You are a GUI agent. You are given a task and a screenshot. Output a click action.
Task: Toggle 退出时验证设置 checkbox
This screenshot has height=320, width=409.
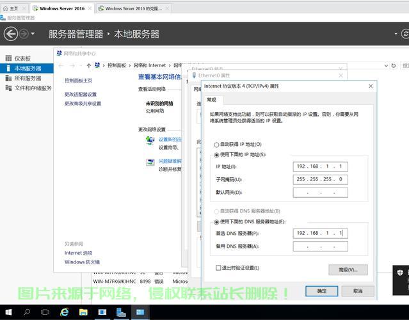(x=218, y=268)
